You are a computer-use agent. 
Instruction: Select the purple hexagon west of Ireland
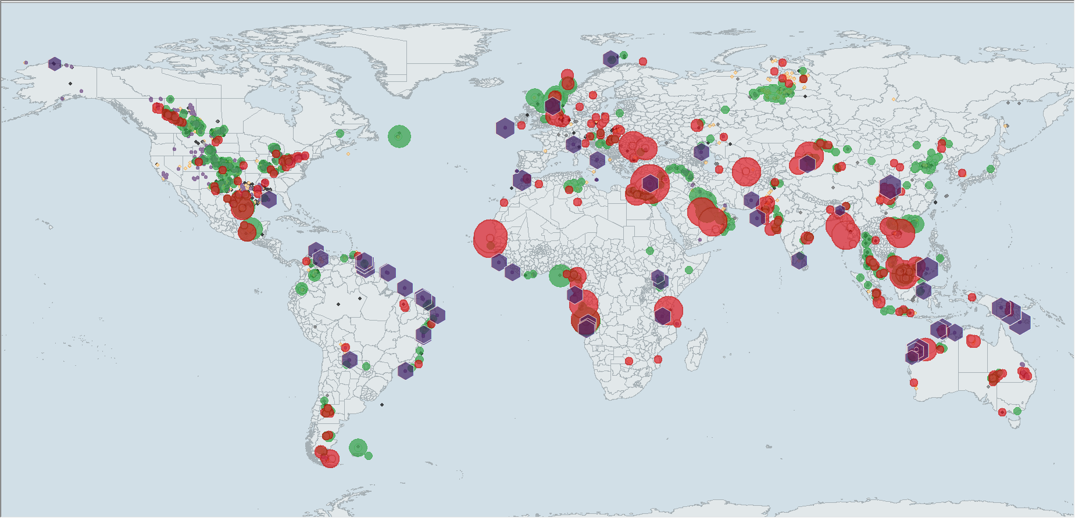point(505,128)
